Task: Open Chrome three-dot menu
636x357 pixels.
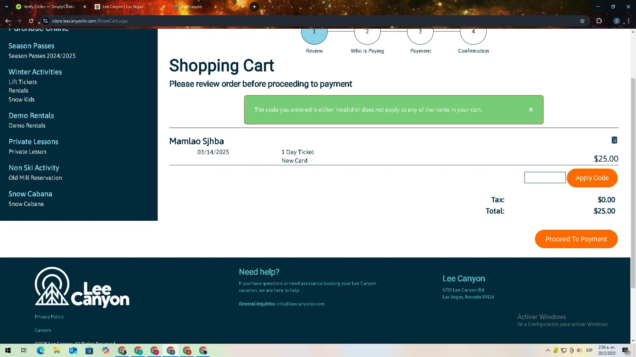Action: tap(629, 21)
